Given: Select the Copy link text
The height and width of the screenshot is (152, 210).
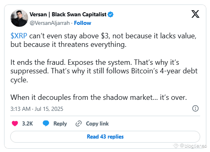Looking at the screenshot, I should 97,123.
